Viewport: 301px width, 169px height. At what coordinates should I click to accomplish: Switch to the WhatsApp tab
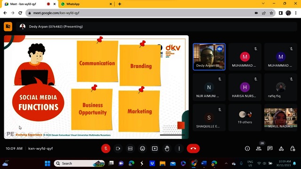[87, 4]
